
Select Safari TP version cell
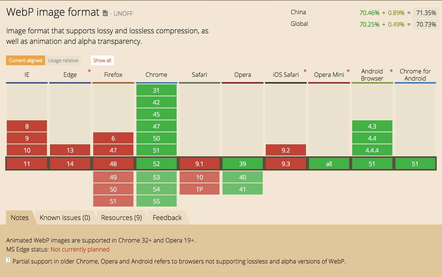(x=200, y=189)
